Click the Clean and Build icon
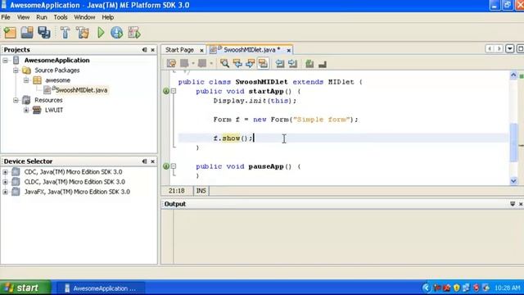 [82, 33]
